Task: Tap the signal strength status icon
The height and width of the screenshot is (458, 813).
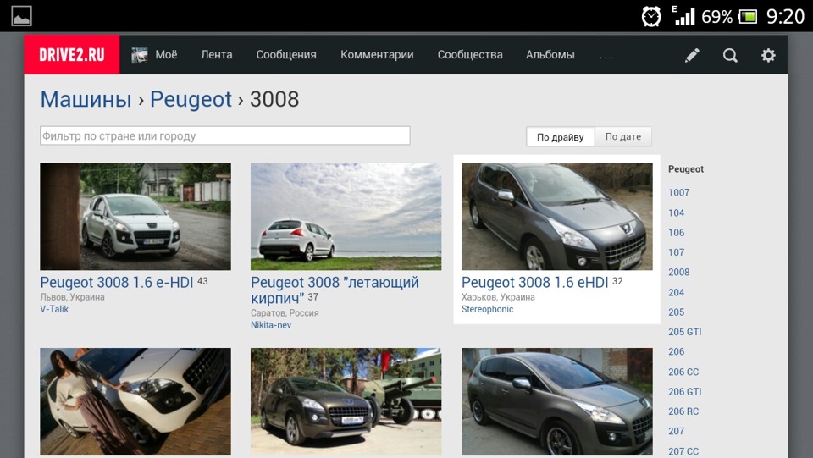Action: pyautogui.click(x=683, y=15)
